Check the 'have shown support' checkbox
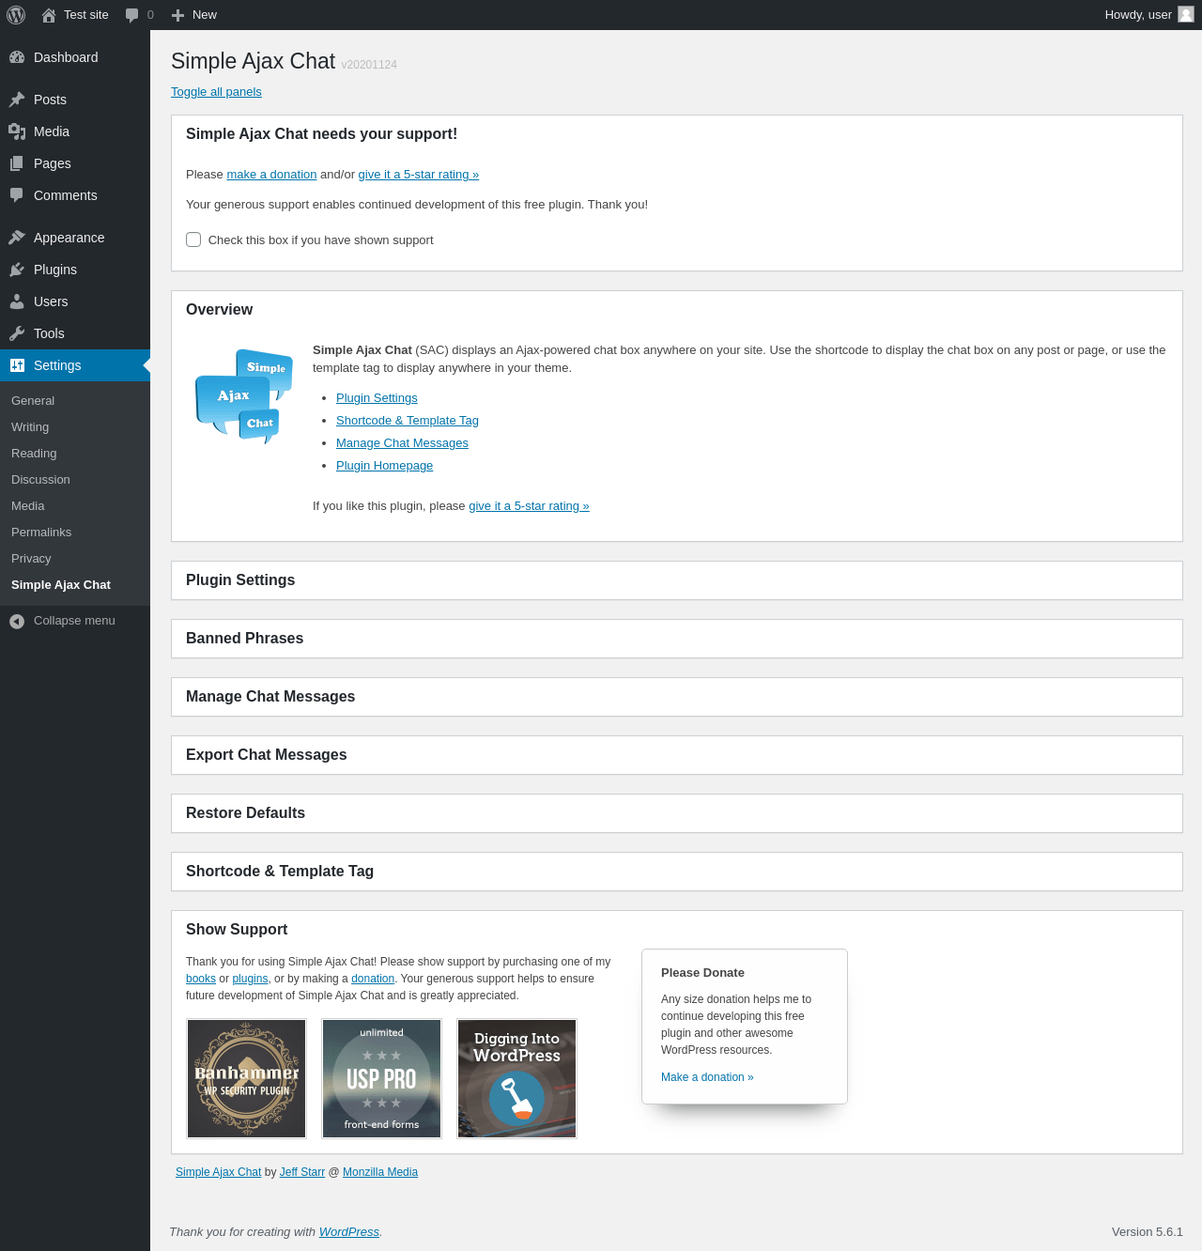This screenshot has width=1202, height=1251. pyautogui.click(x=193, y=239)
